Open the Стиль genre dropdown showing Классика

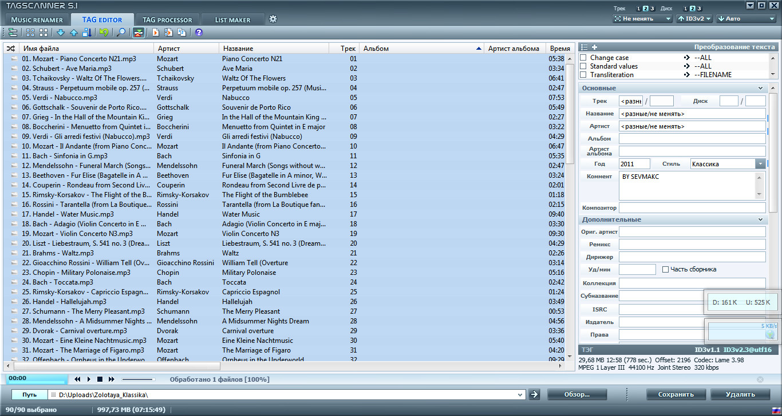tap(760, 164)
